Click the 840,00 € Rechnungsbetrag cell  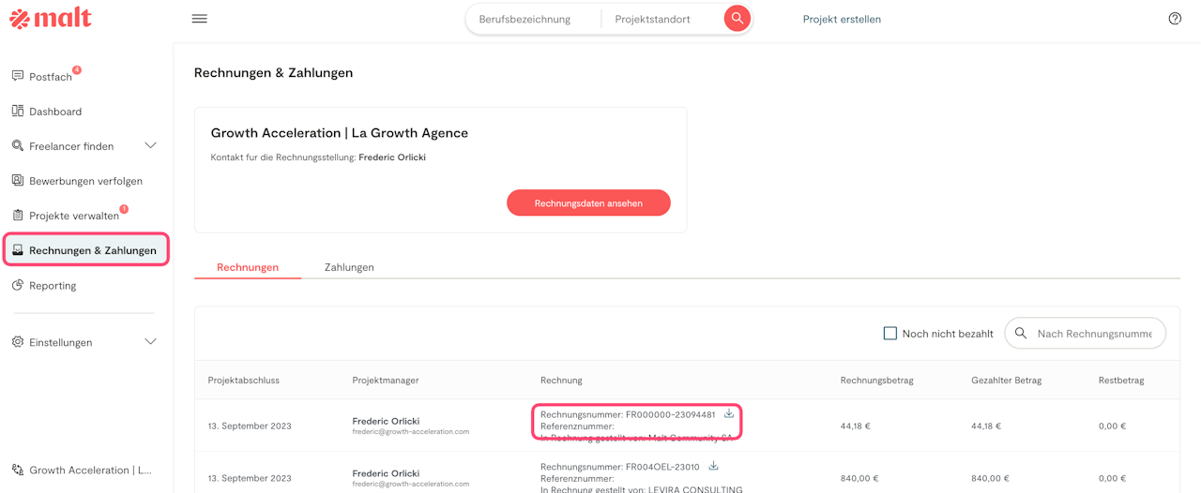[859, 478]
